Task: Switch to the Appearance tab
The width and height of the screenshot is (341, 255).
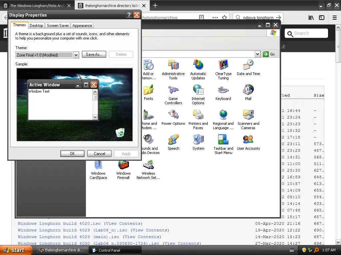Action: pyautogui.click(x=82, y=26)
